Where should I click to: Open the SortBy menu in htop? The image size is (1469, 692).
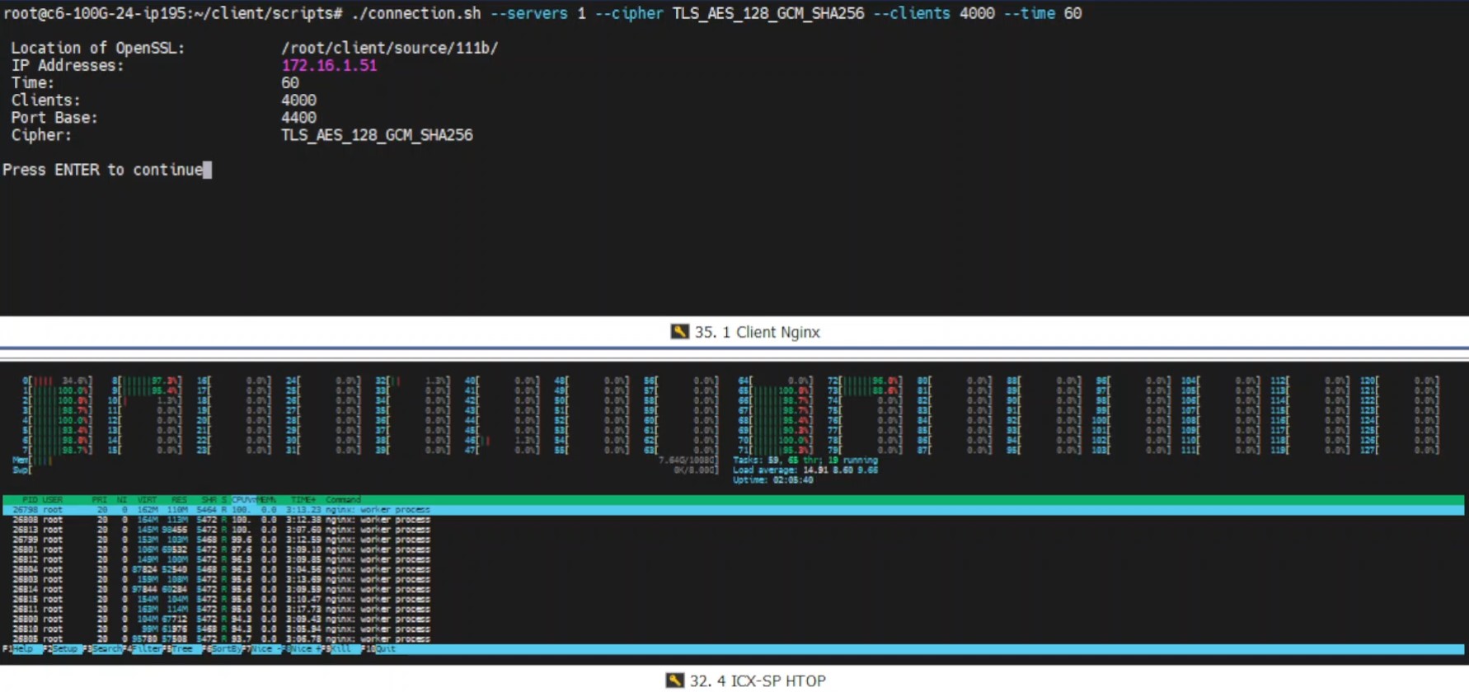click(227, 649)
